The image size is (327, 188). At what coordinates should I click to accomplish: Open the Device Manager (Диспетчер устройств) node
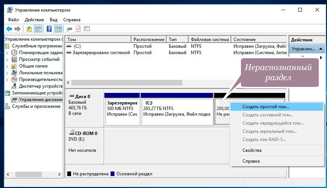(40, 86)
